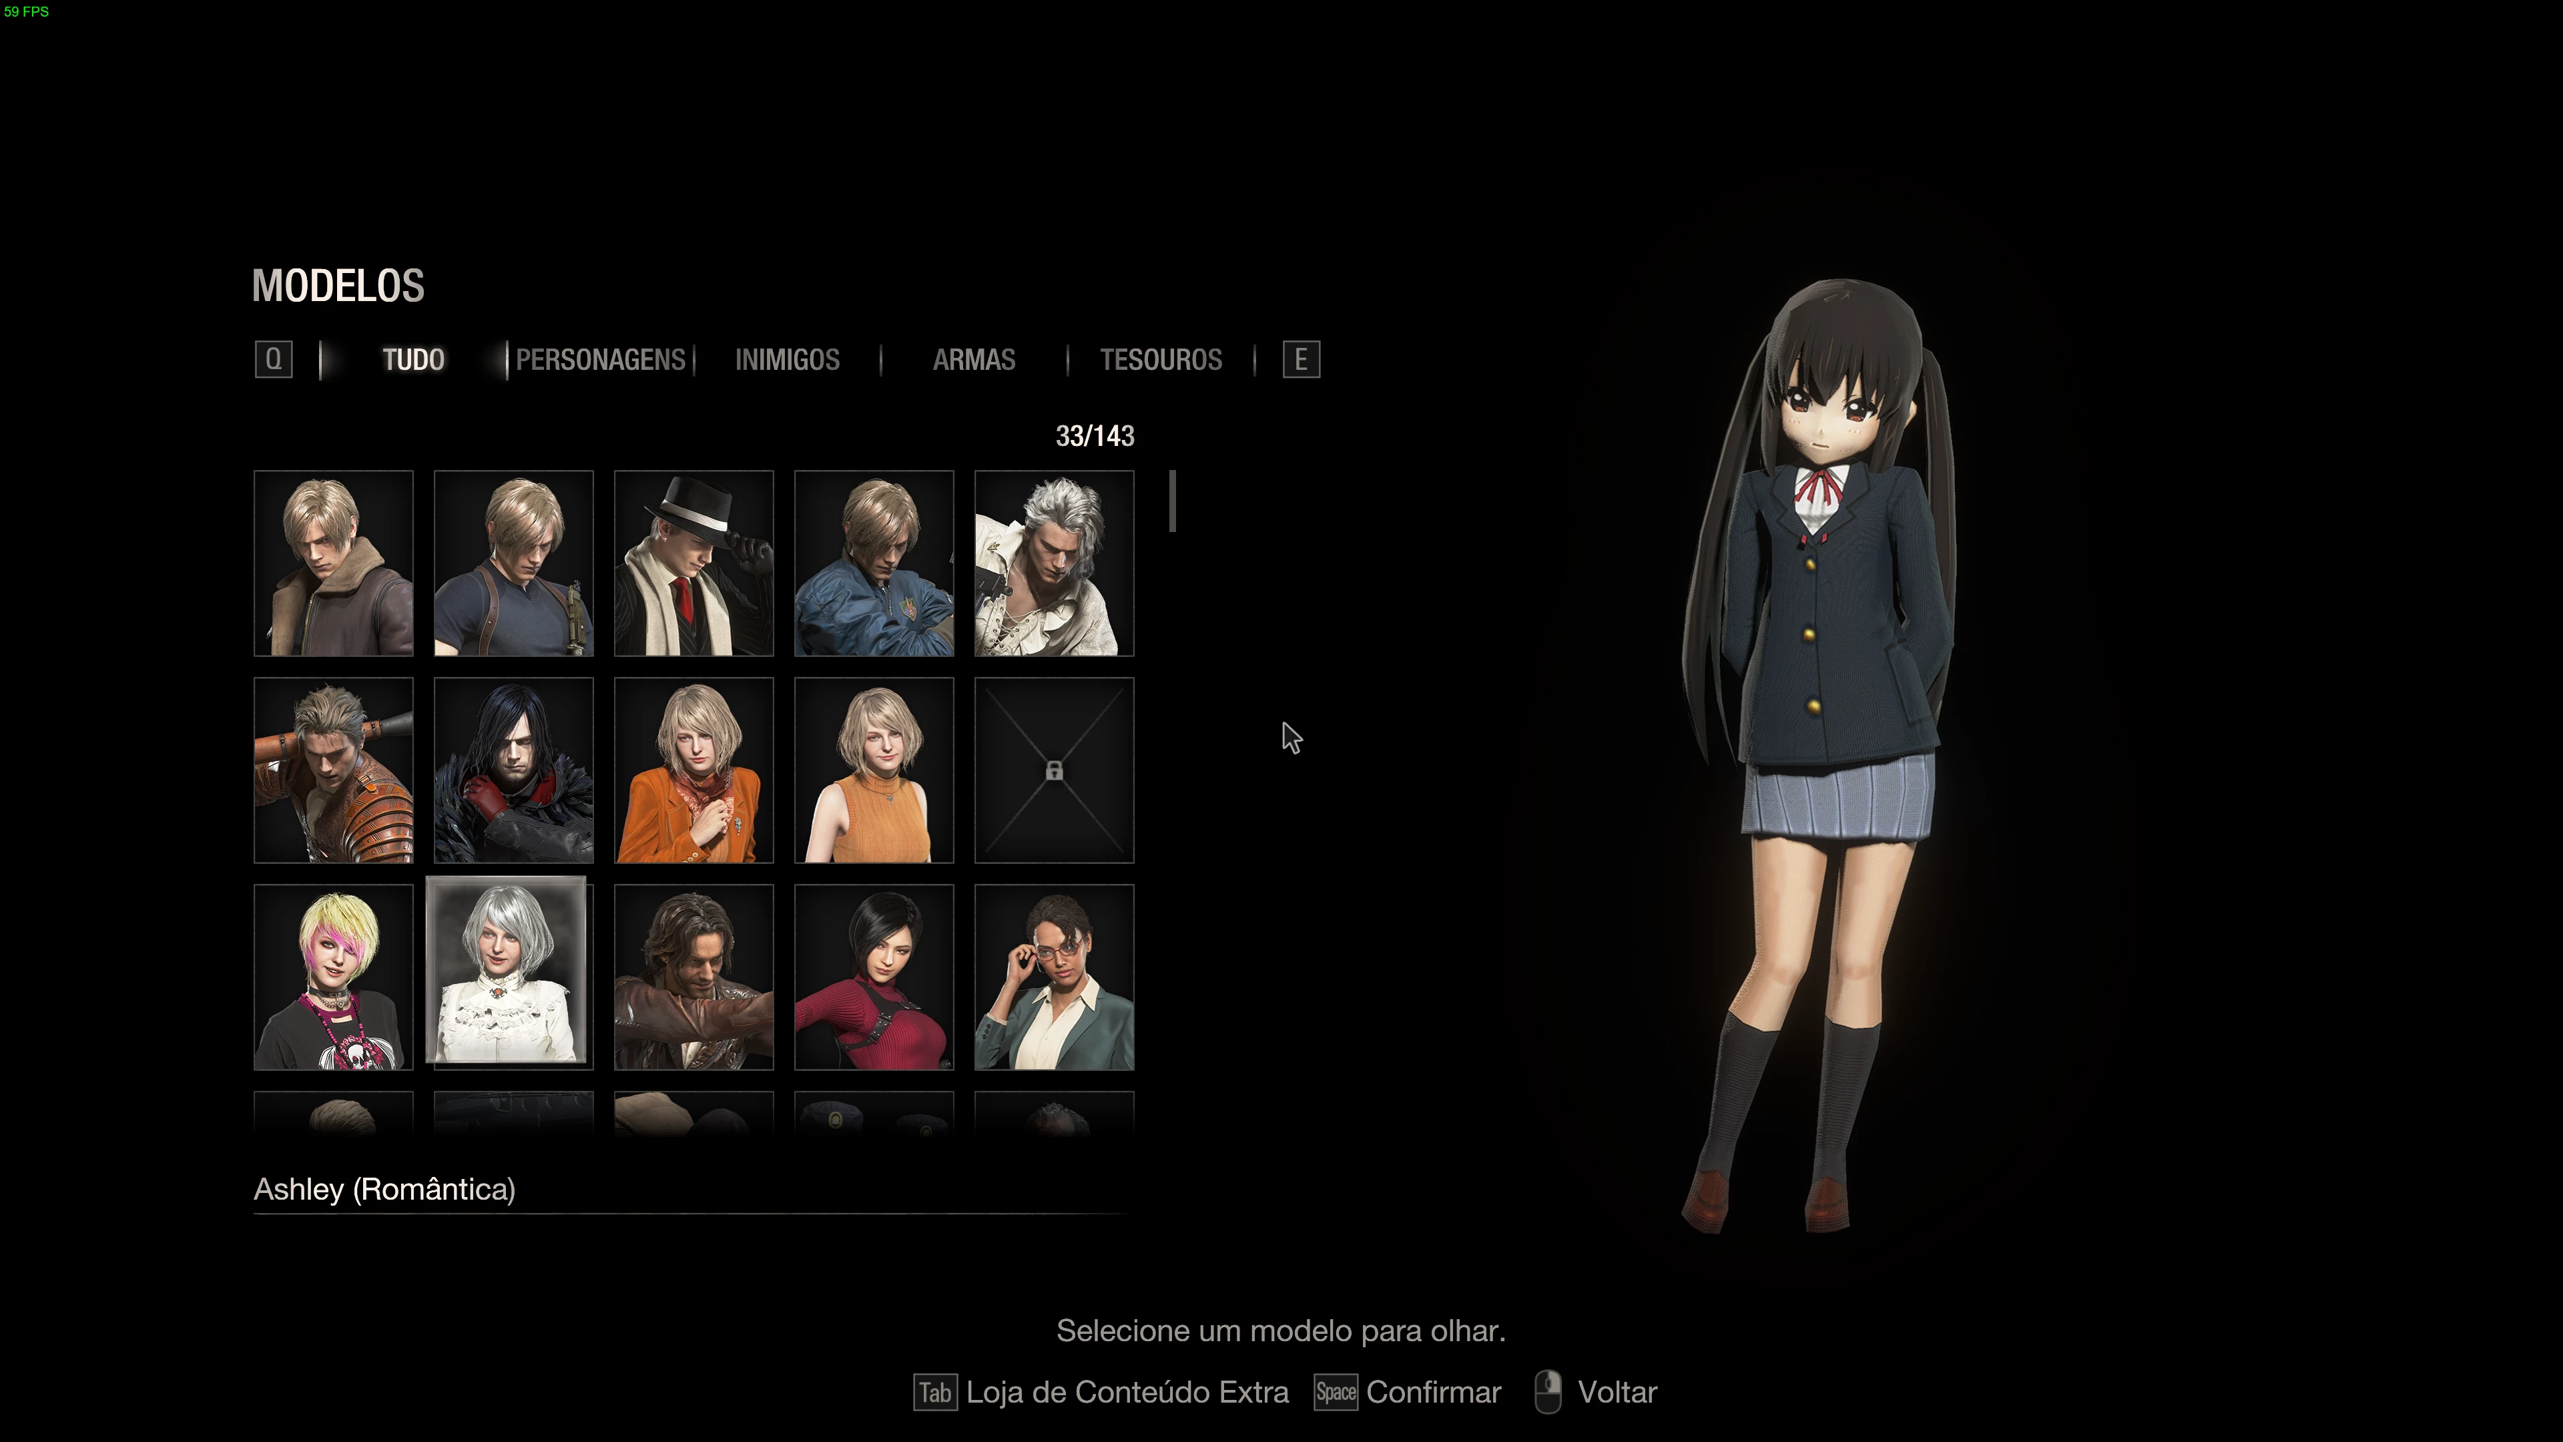This screenshot has width=2563, height=1442.
Task: Click the Tab key icon for extra content
Action: point(935,1392)
